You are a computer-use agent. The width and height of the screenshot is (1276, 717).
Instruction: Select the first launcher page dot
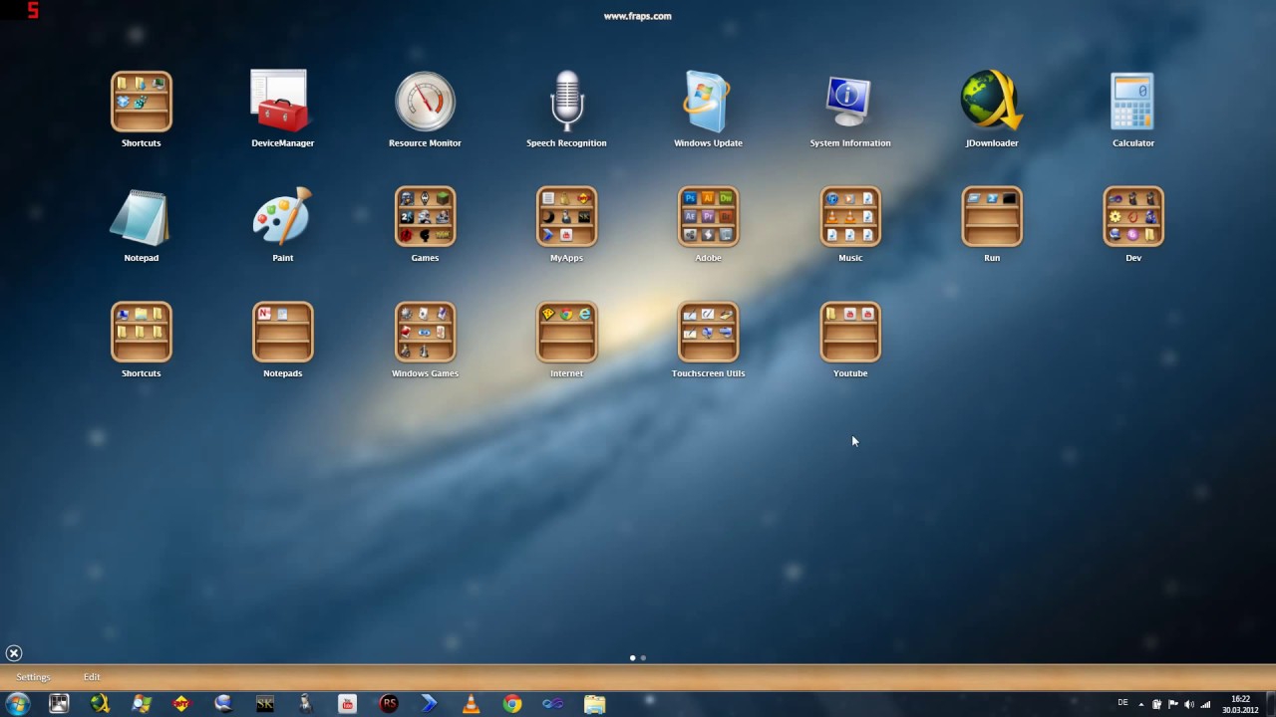(x=633, y=658)
